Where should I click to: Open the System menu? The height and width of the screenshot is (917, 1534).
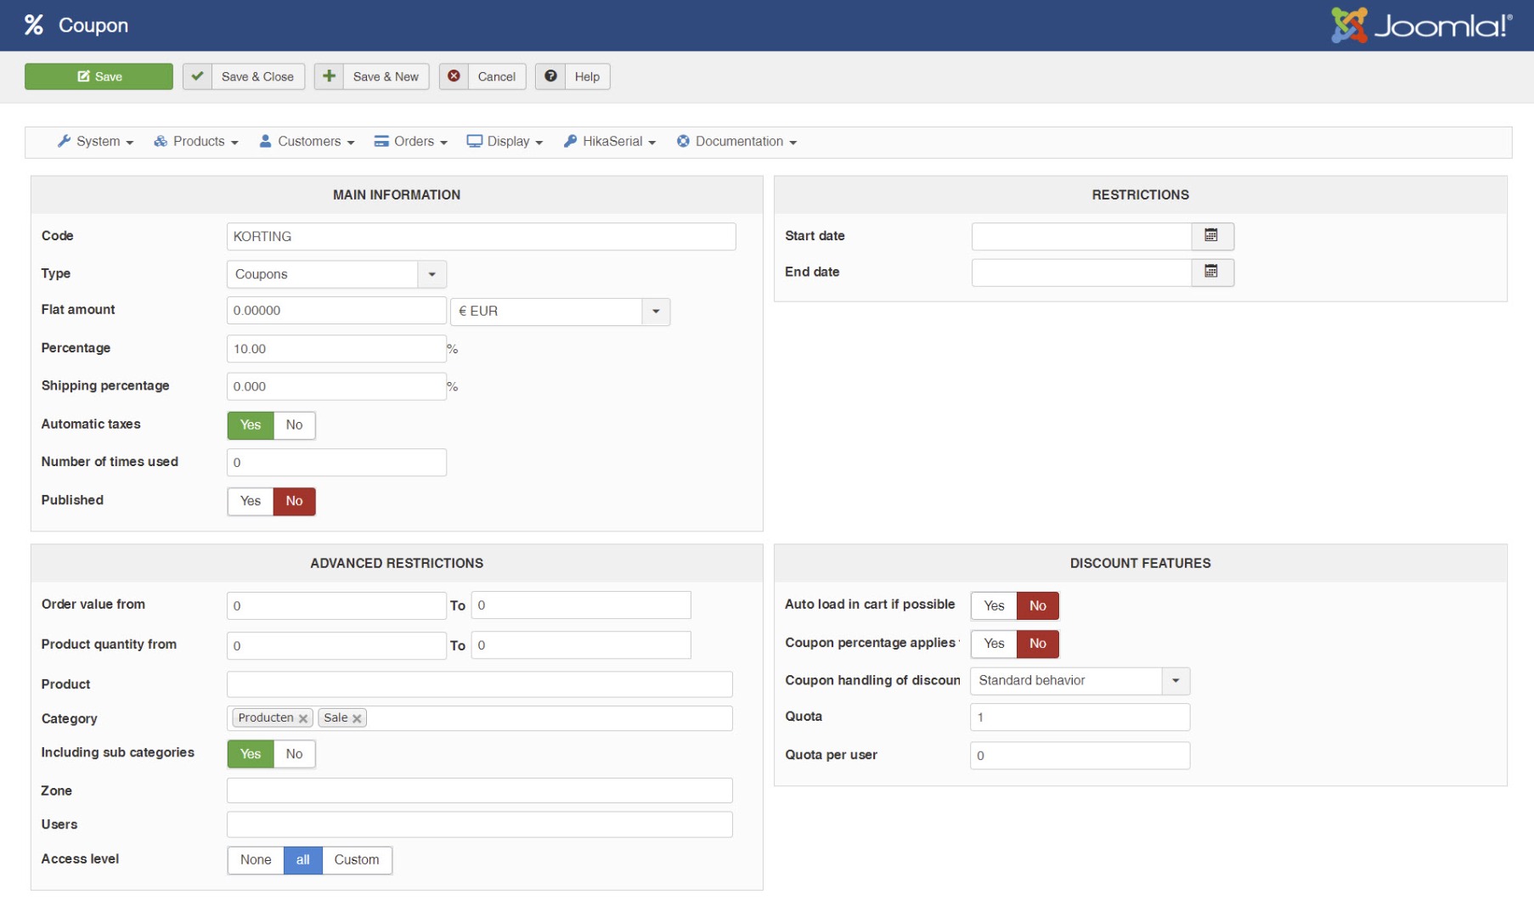(x=95, y=142)
